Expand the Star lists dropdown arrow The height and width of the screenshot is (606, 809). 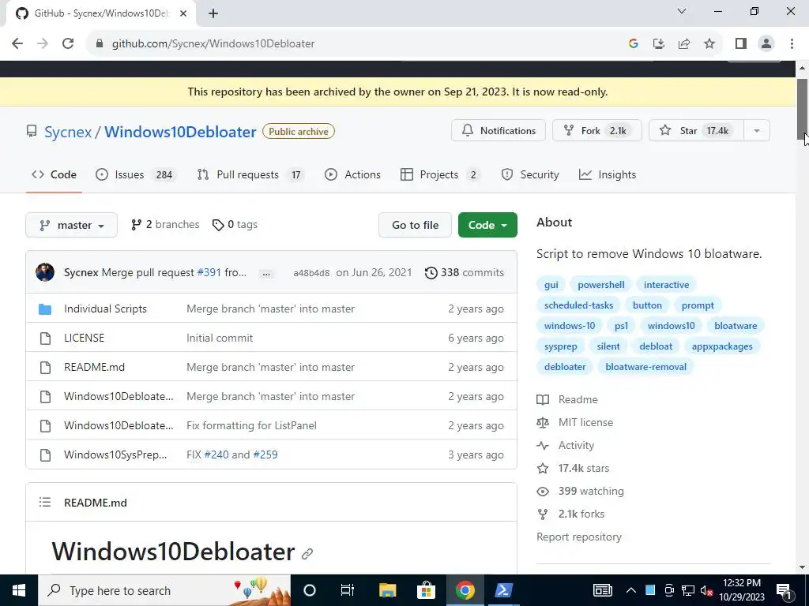click(757, 131)
